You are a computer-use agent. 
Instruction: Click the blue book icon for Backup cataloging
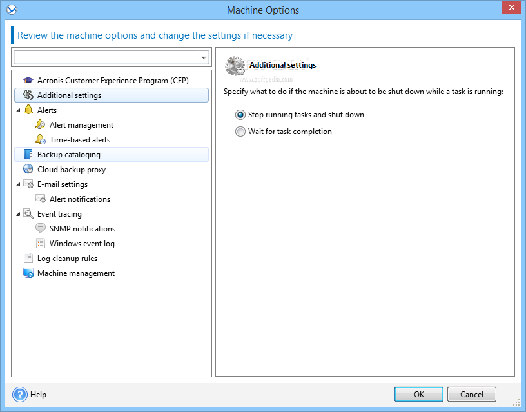tap(28, 154)
